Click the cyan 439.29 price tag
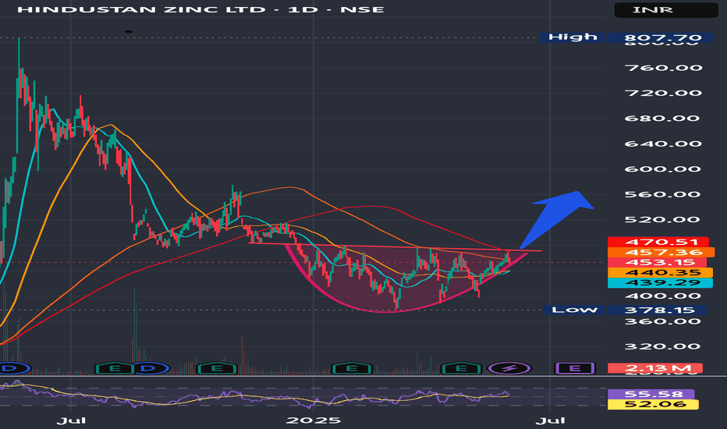Screen dimensions: 727x429 660,282
